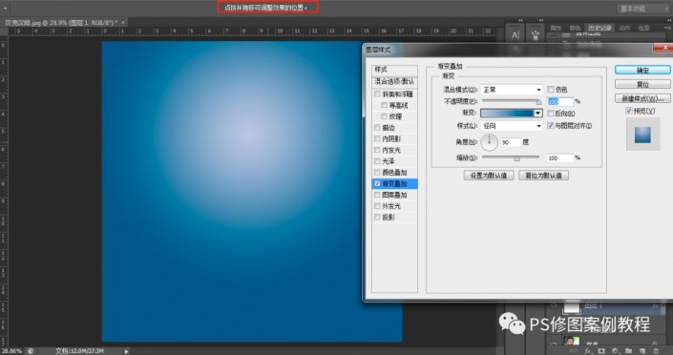The width and height of the screenshot is (673, 355).
Task: Open the Character panel icon (A|)
Action: click(515, 35)
